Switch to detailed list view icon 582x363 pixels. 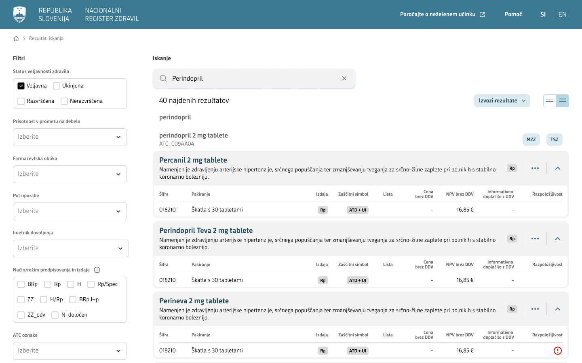[563, 101]
